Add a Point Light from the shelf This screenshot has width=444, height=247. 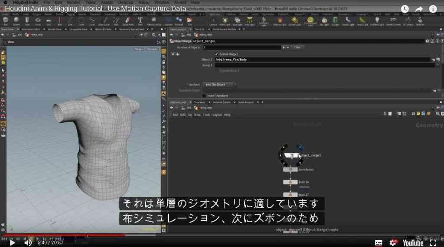(225, 21)
